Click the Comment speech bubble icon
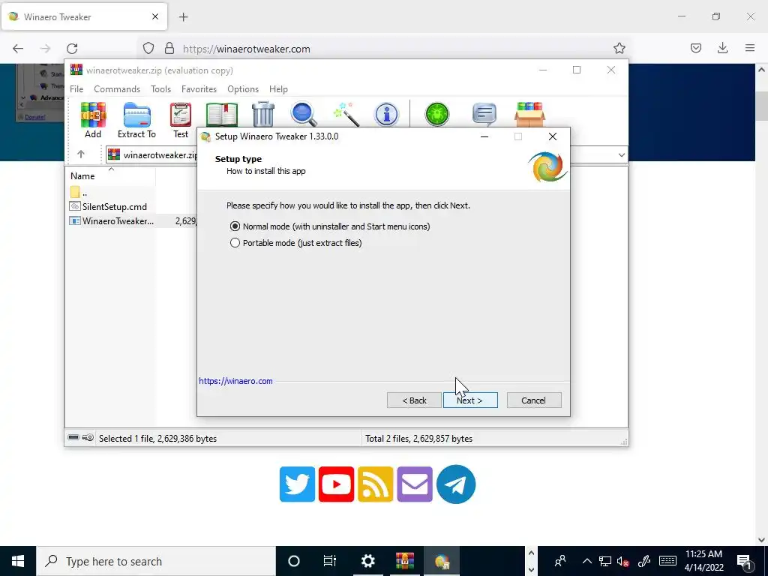 coord(484,114)
